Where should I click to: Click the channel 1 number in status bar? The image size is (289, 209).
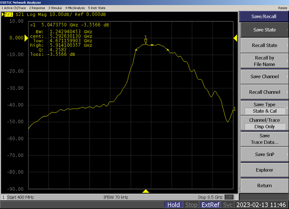click(4, 197)
